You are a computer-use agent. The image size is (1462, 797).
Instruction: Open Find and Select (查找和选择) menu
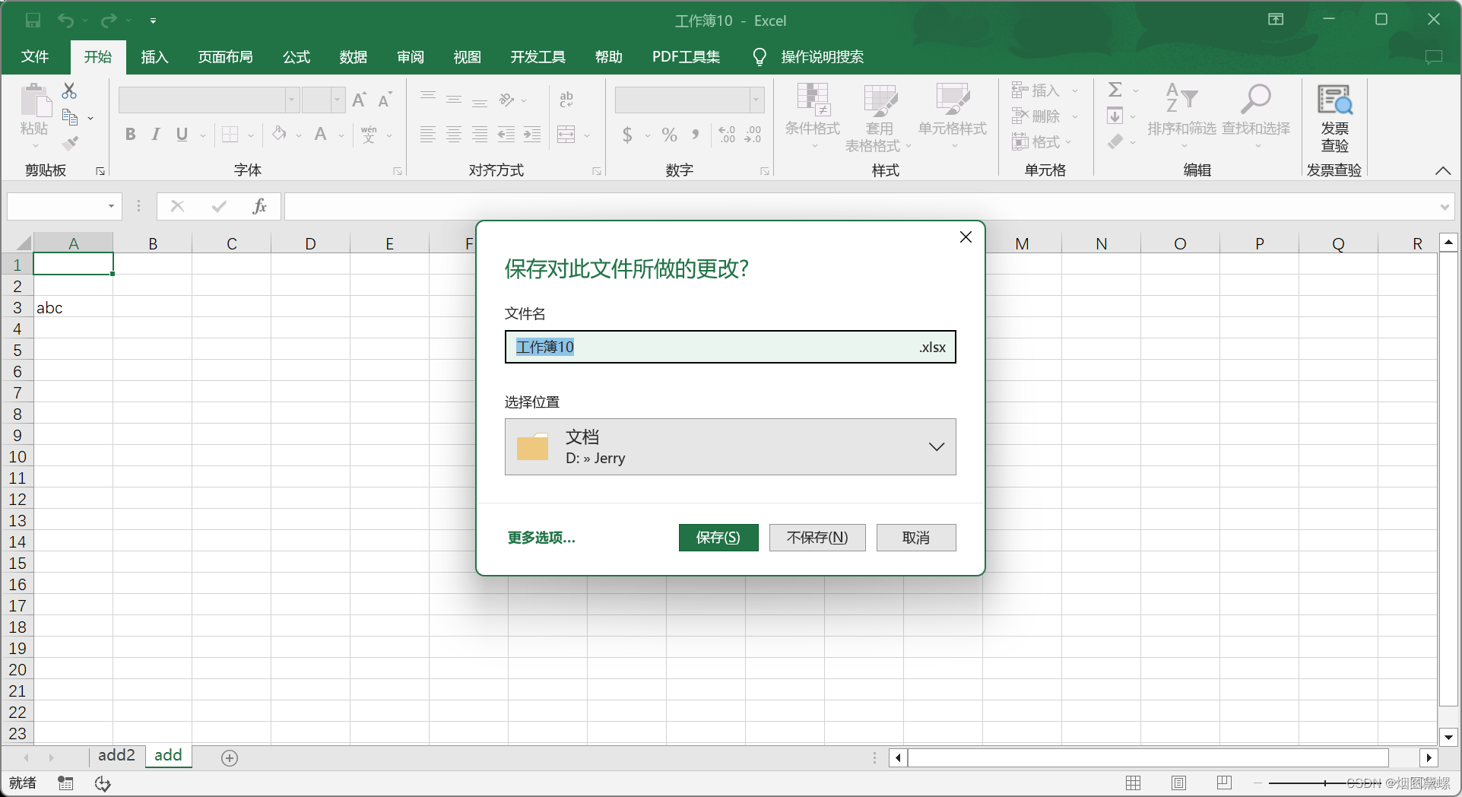click(1256, 115)
